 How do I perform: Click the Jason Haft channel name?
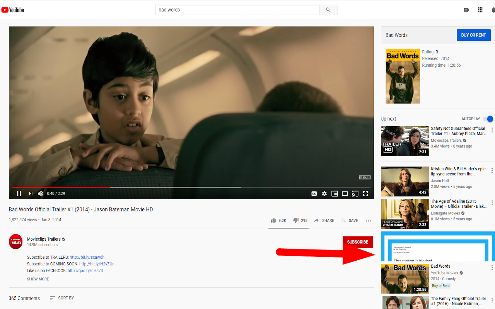(440, 181)
